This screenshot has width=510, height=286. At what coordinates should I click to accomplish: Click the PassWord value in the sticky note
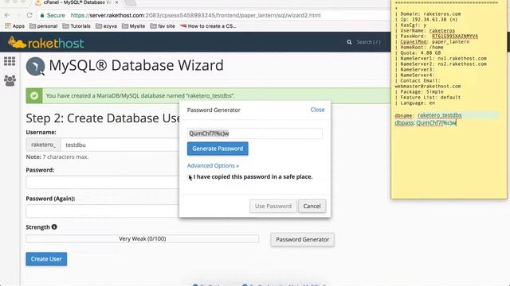[x=455, y=36]
